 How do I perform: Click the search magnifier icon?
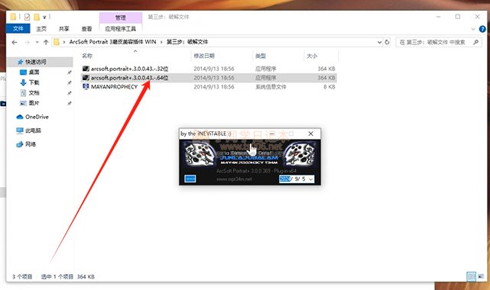[x=476, y=42]
